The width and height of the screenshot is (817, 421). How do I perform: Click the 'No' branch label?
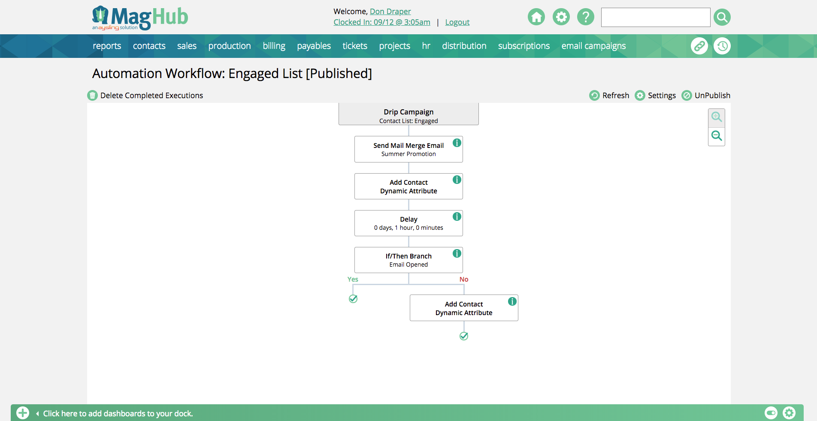pyautogui.click(x=464, y=279)
